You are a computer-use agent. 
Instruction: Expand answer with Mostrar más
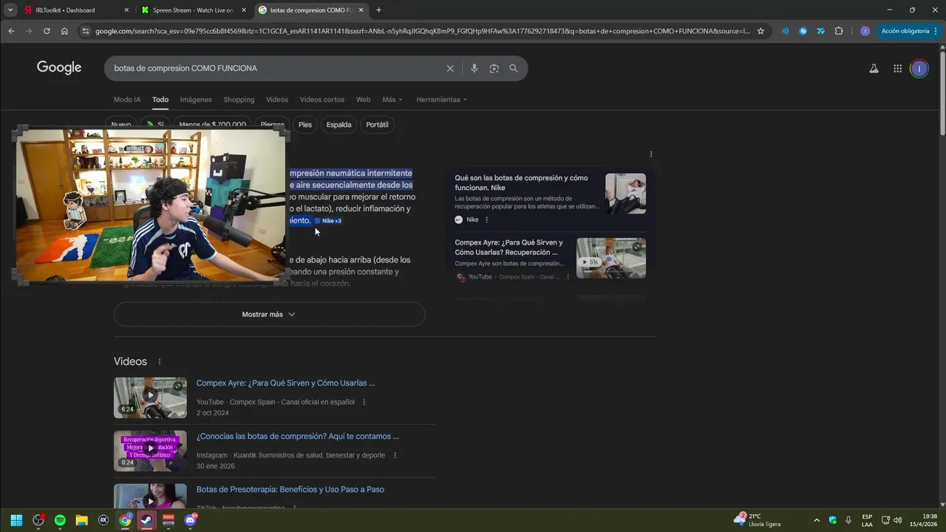point(269,314)
